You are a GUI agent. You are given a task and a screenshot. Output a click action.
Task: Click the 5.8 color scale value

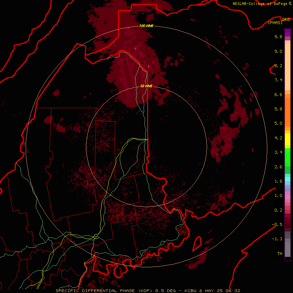click(278, 109)
